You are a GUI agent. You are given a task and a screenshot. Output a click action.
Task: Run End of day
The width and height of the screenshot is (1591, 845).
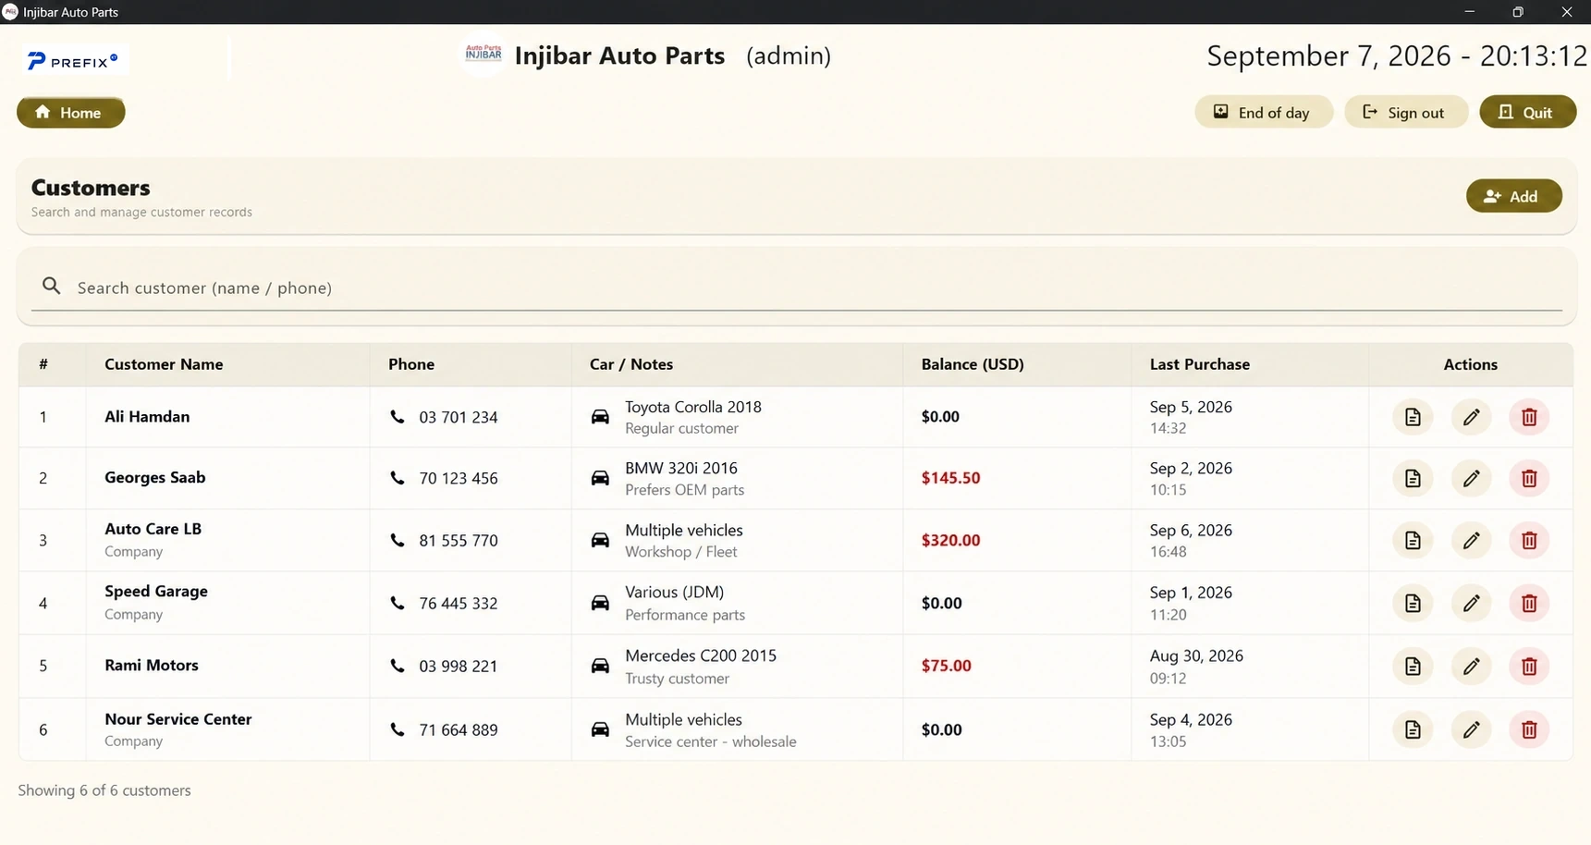coord(1263,112)
